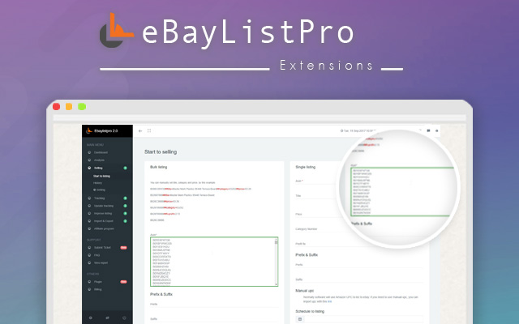
Task: Expand the Tracking sidebar item
Action: 107,198
